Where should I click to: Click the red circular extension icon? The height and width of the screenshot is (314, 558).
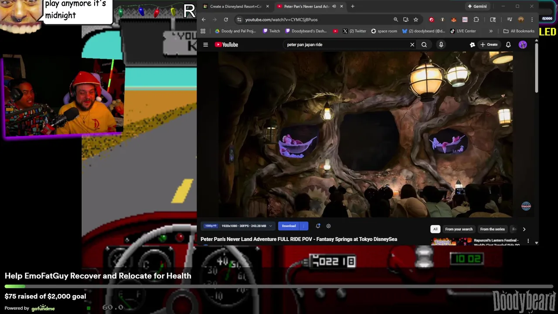click(x=432, y=20)
